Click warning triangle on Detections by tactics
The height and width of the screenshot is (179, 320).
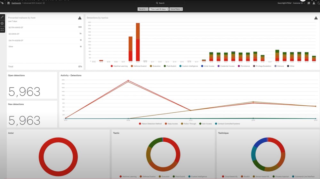point(316,18)
